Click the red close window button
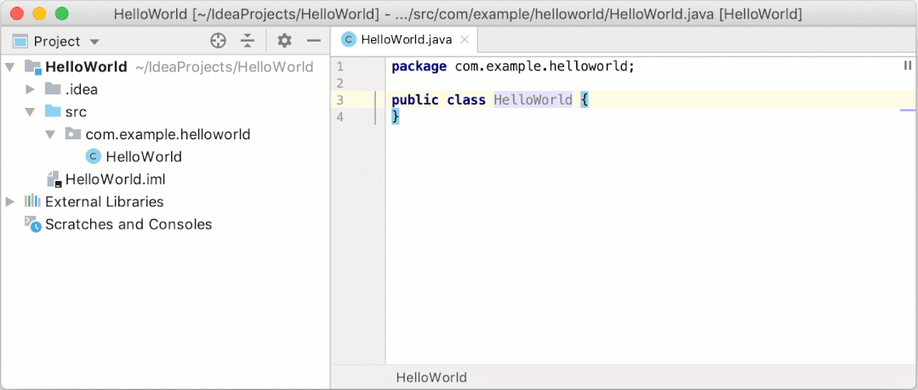This screenshot has height=390, width=918. (18, 14)
